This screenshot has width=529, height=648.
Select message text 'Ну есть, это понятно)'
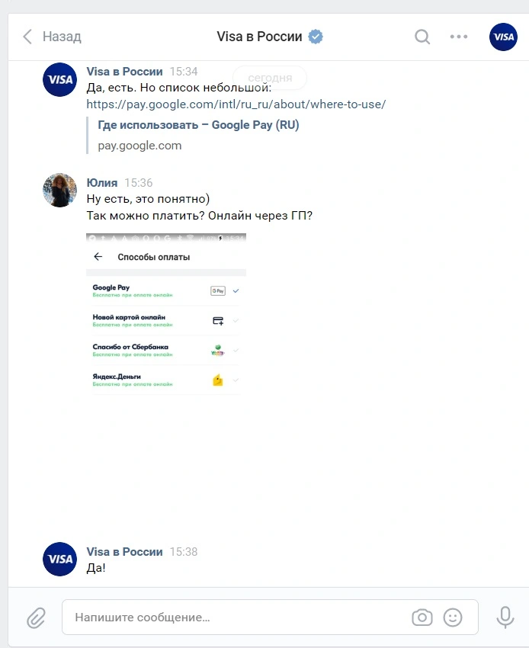tap(148, 199)
